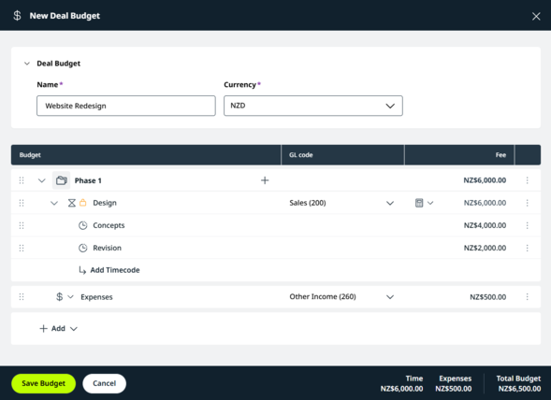Select the Concepts timecode name

[109, 225]
